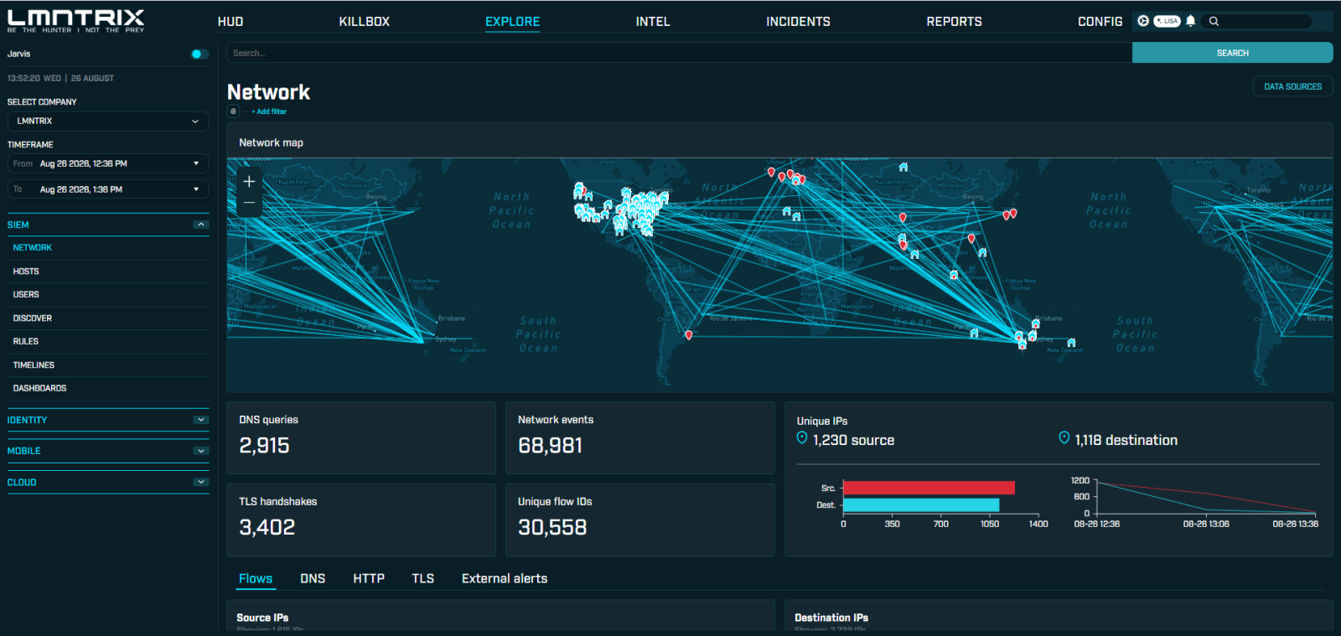Image resolution: width=1341 pixels, height=636 pixels.
Task: Open the timeframe From date dropdown
Action: pos(108,164)
